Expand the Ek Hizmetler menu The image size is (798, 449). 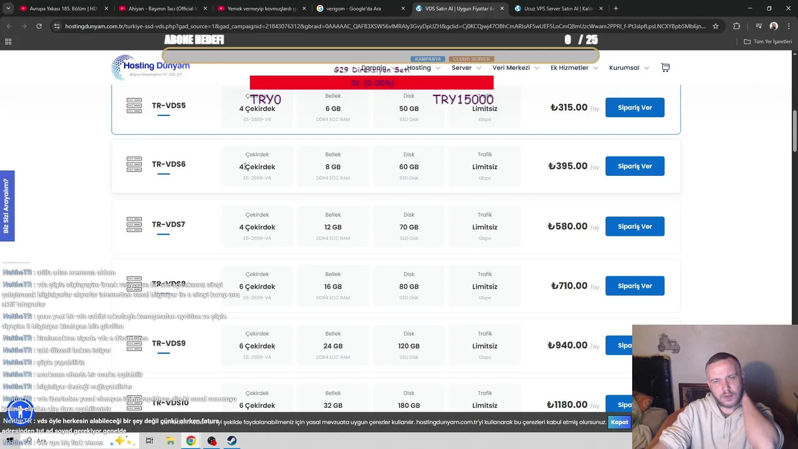[574, 67]
